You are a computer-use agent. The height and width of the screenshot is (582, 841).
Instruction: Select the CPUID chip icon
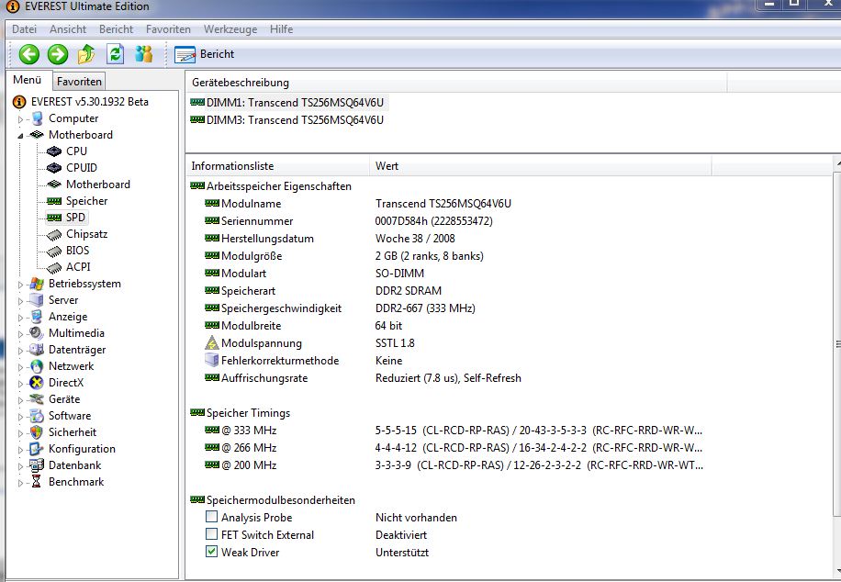[x=54, y=168]
